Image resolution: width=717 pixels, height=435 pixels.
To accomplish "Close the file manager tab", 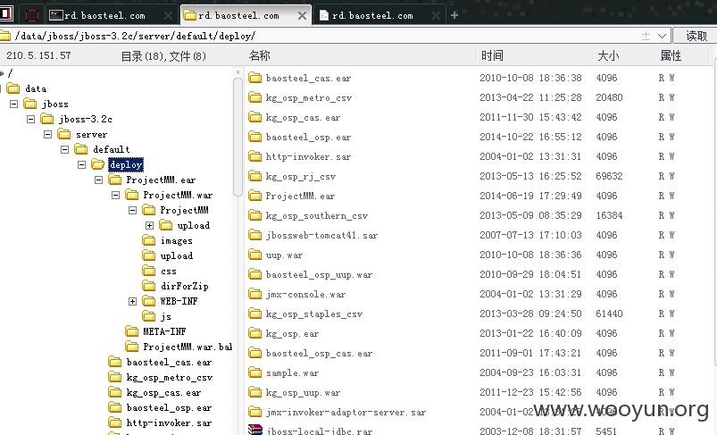I will (x=302, y=15).
